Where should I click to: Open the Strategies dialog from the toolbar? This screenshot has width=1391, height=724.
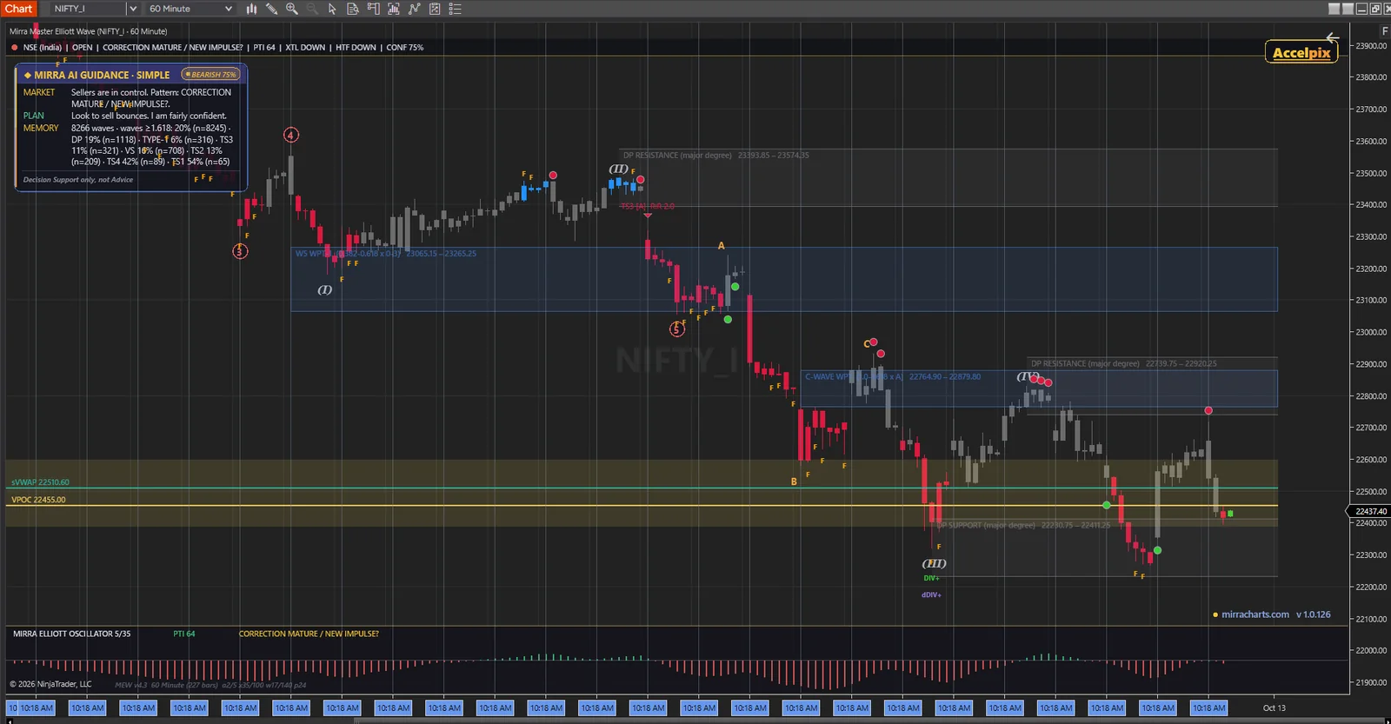[x=414, y=9]
